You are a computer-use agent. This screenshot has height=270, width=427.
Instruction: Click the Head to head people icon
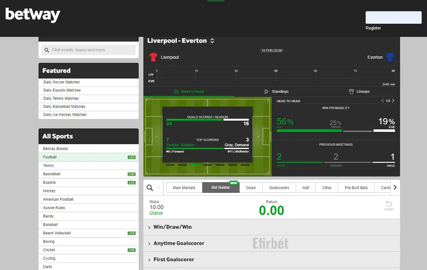click(x=176, y=92)
